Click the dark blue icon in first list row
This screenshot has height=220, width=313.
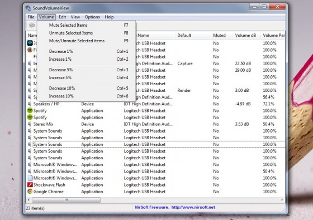[30, 43]
